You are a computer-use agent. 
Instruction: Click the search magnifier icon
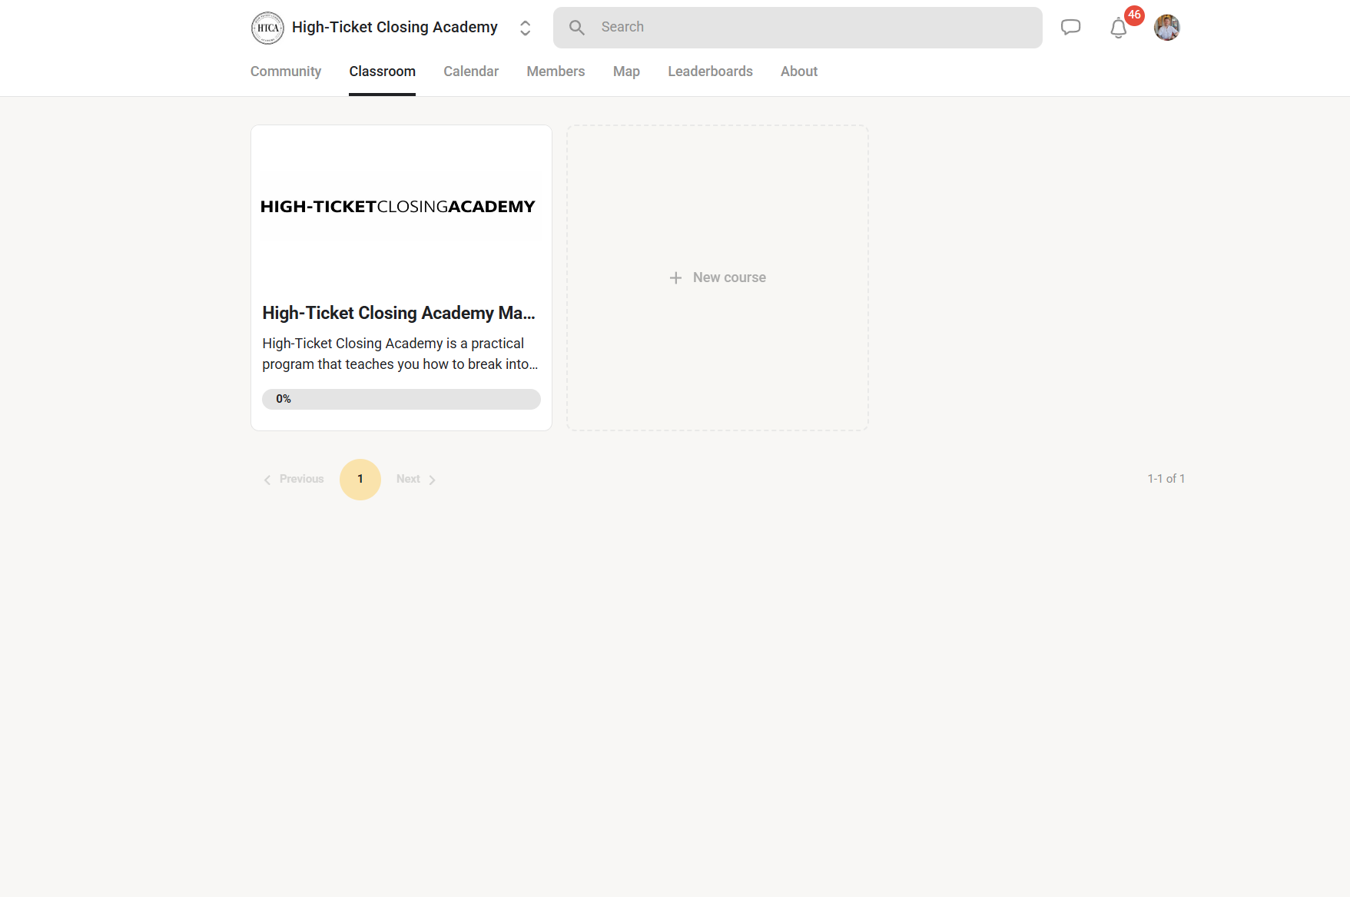[576, 28]
